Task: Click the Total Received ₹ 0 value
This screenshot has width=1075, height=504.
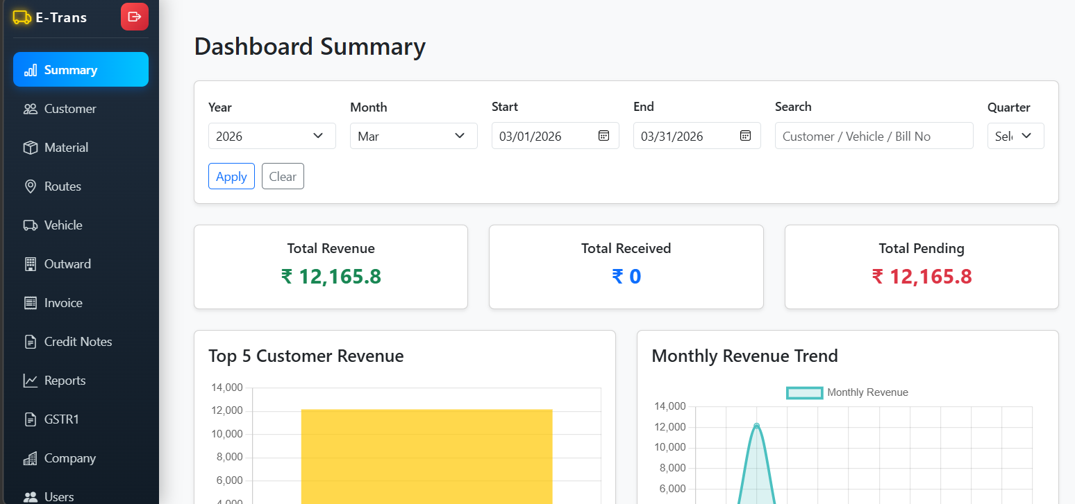Action: click(x=626, y=277)
